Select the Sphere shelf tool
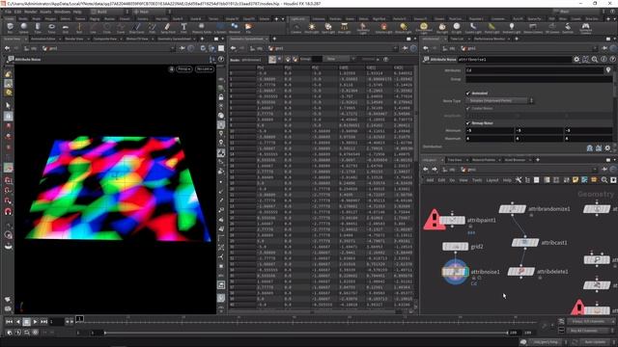 (x=23, y=28)
